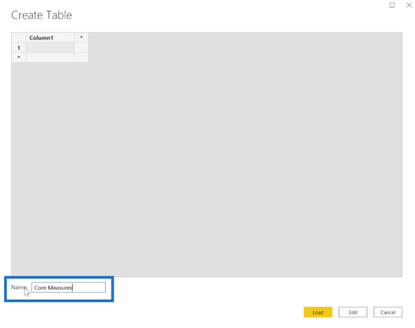Maximize the Create Table window
This screenshot has width=415, height=328.
pos(392,5)
